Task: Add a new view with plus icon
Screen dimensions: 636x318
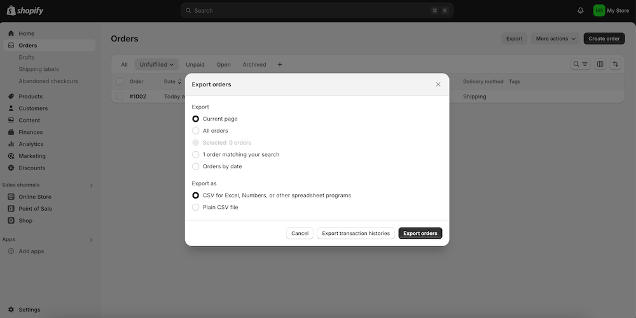Action: (x=279, y=64)
